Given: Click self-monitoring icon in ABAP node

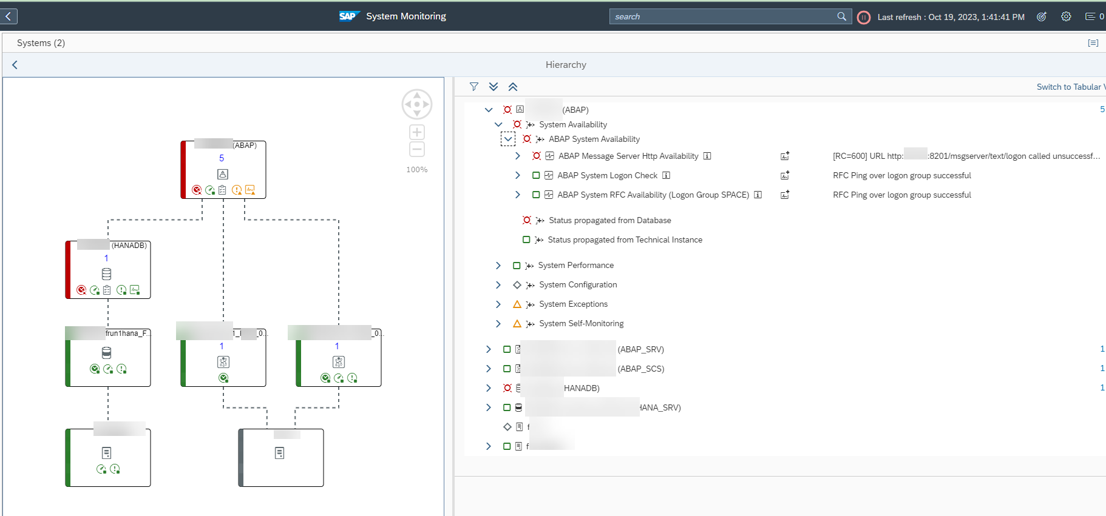Looking at the screenshot, I should [250, 190].
